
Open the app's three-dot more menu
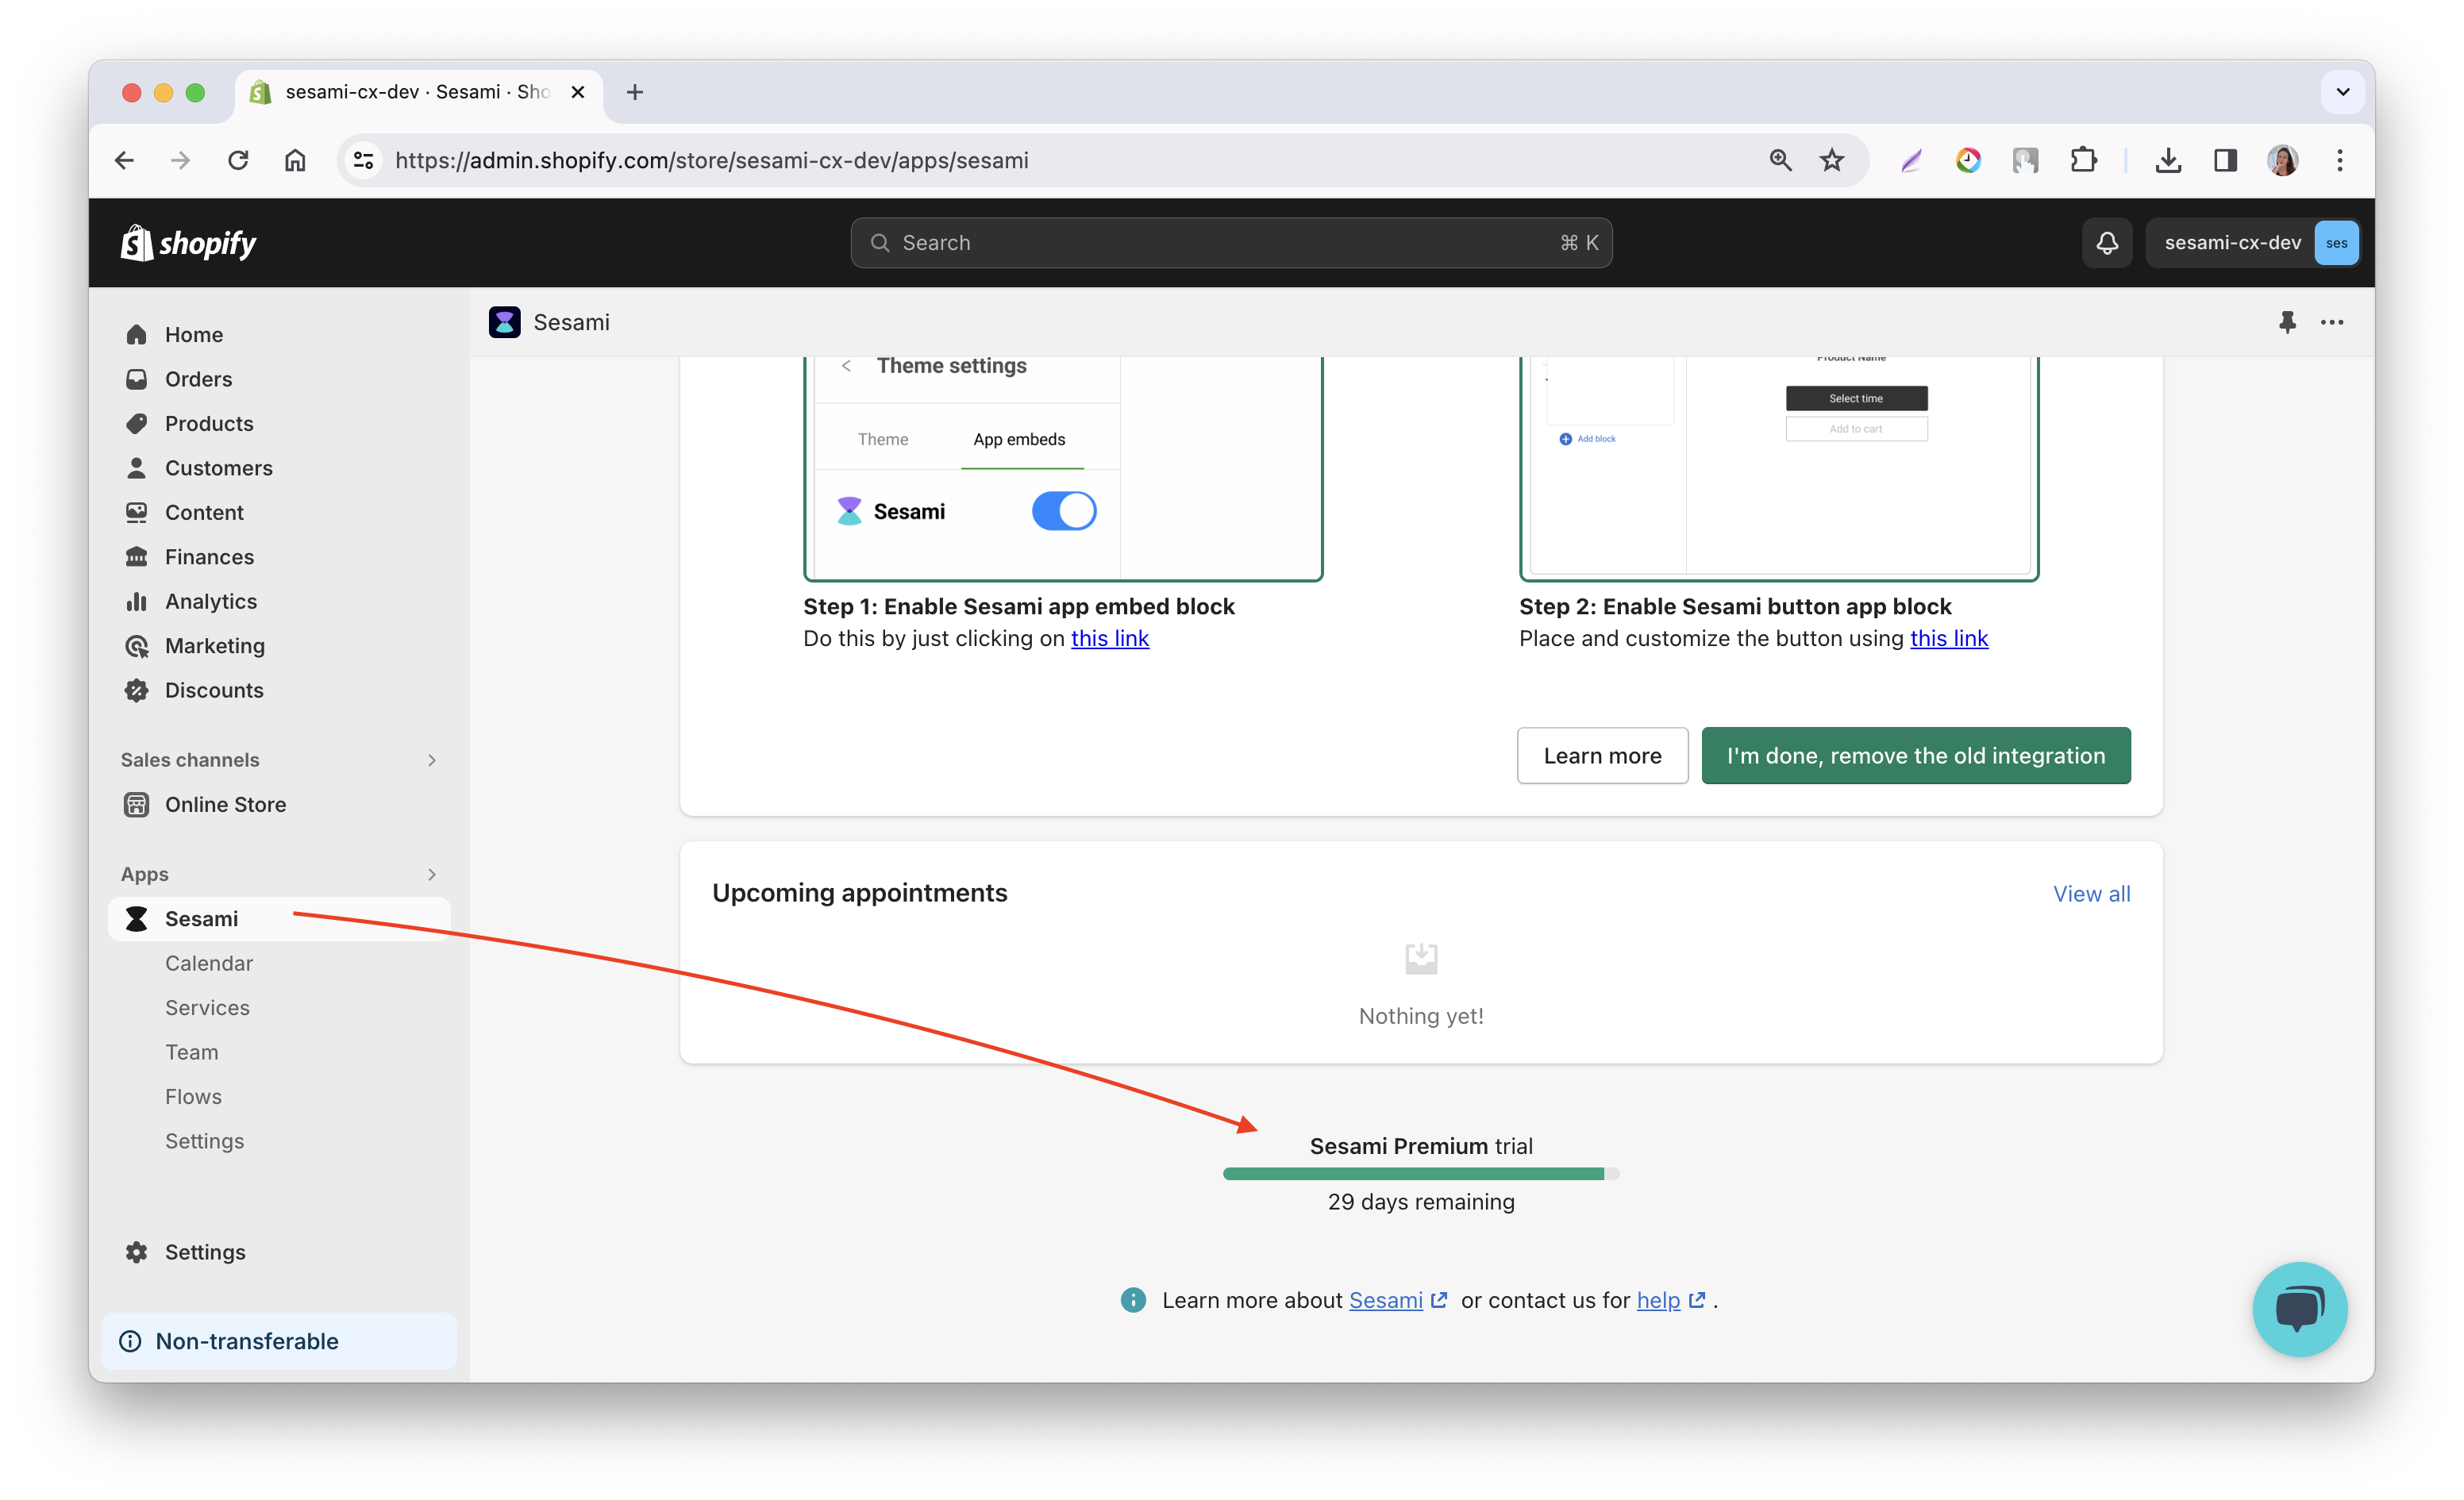[2332, 322]
